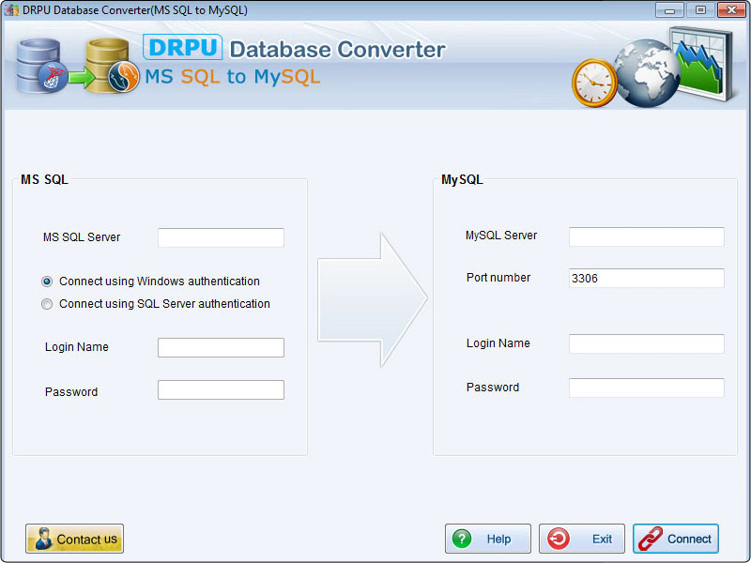Click the Port number field showing 3306
This screenshot has height=563, width=751.
point(646,278)
